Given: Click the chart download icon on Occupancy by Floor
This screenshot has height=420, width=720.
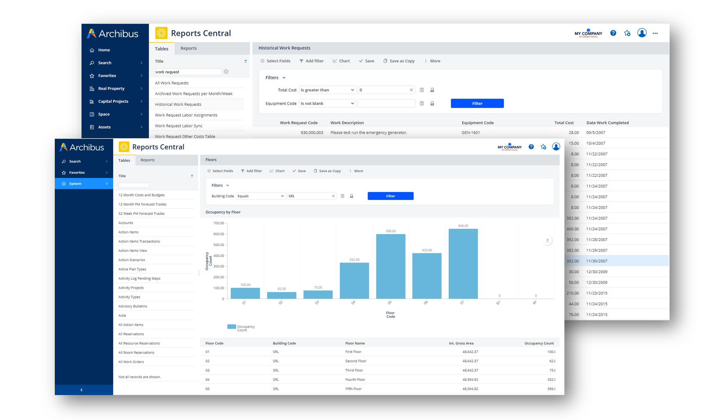Looking at the screenshot, I should tap(547, 241).
